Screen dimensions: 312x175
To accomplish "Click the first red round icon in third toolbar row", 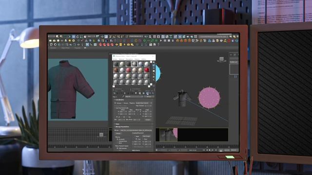I will 100,45.
